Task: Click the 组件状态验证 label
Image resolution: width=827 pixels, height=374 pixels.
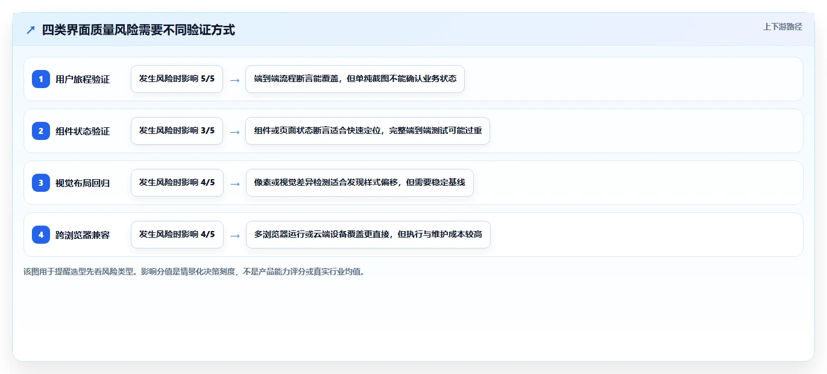Action: [83, 131]
